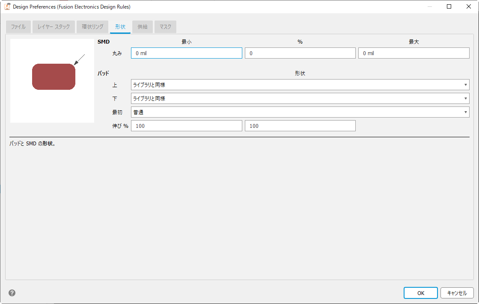This screenshot has width=479, height=304.
Task: Focus the 丸み 最小 field
Action: (x=187, y=53)
